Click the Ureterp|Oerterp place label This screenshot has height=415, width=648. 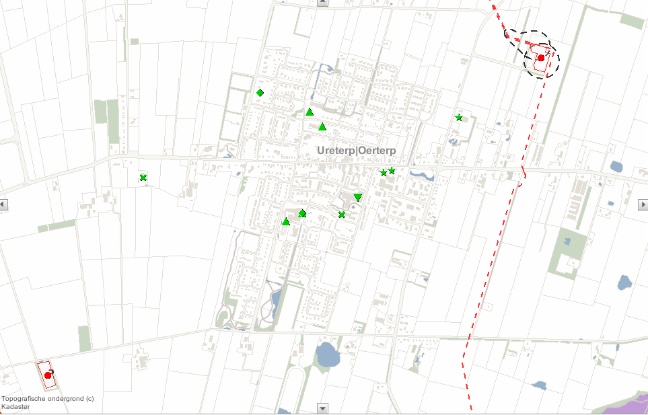(x=356, y=151)
